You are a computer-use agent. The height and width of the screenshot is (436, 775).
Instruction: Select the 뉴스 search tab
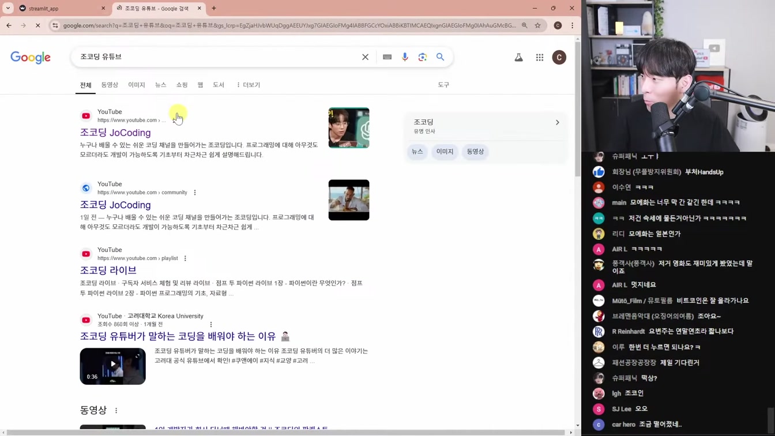pos(160,85)
